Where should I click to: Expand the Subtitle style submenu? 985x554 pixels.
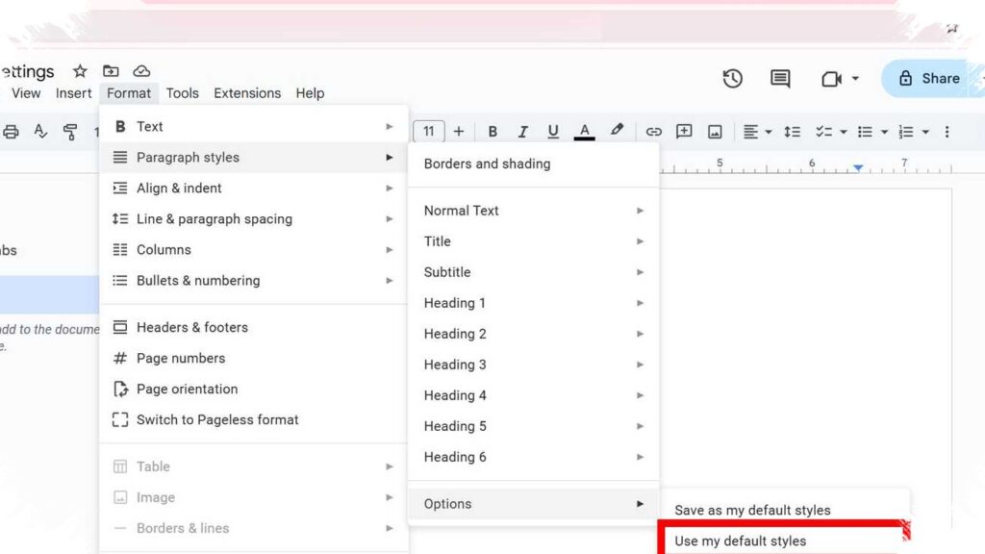tap(533, 272)
